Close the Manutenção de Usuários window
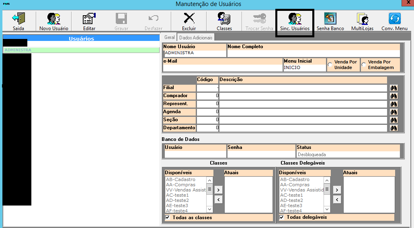 pyautogui.click(x=408, y=3)
